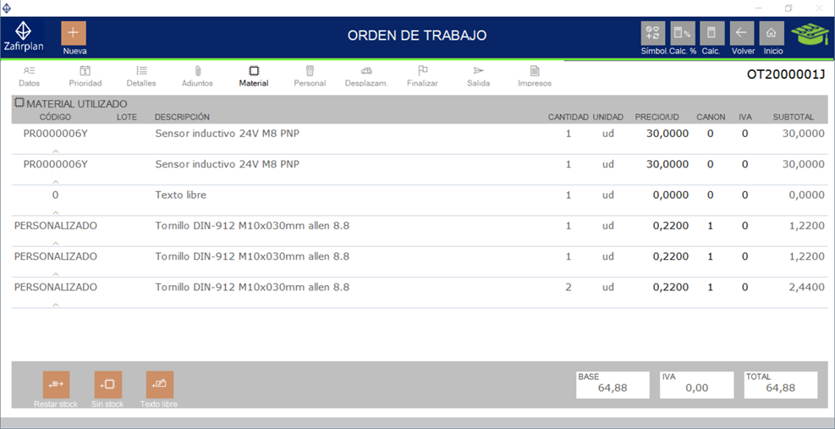This screenshot has width=835, height=429.
Task: Add a Texto libre line
Action: point(159,385)
